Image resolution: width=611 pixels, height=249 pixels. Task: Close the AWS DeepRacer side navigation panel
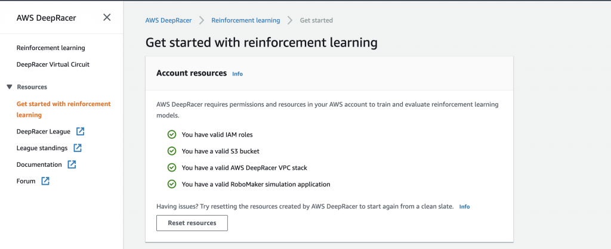point(107,17)
